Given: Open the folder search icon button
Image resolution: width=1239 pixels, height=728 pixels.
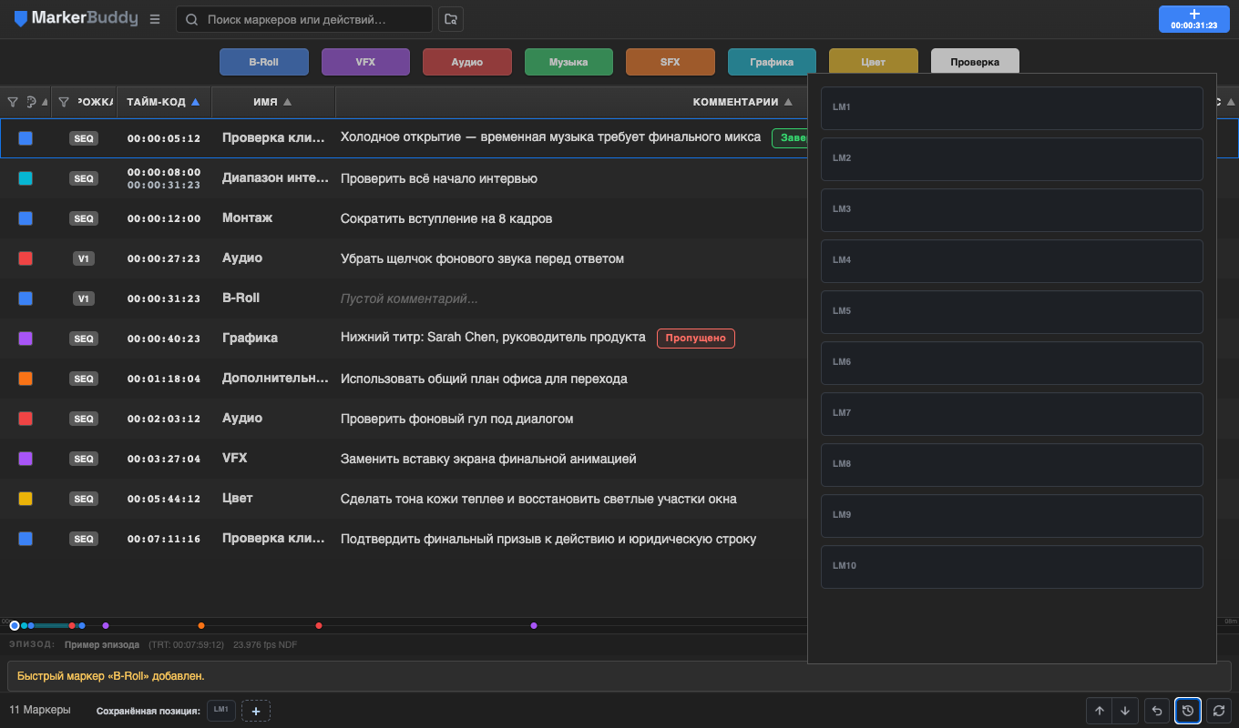Looking at the screenshot, I should [x=450, y=19].
